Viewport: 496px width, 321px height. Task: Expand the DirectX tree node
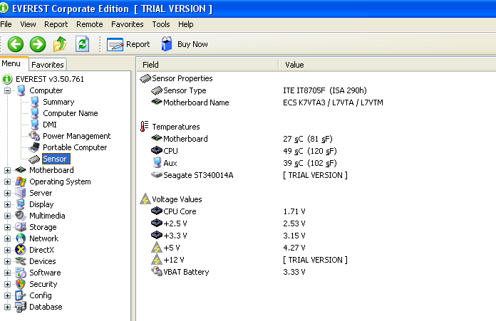(x=7, y=250)
